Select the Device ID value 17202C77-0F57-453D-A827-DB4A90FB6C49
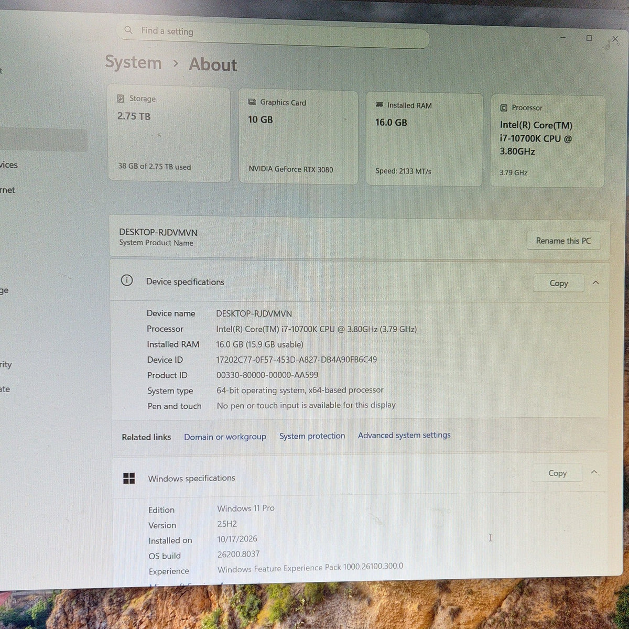Screen dimensions: 629x629 [297, 360]
